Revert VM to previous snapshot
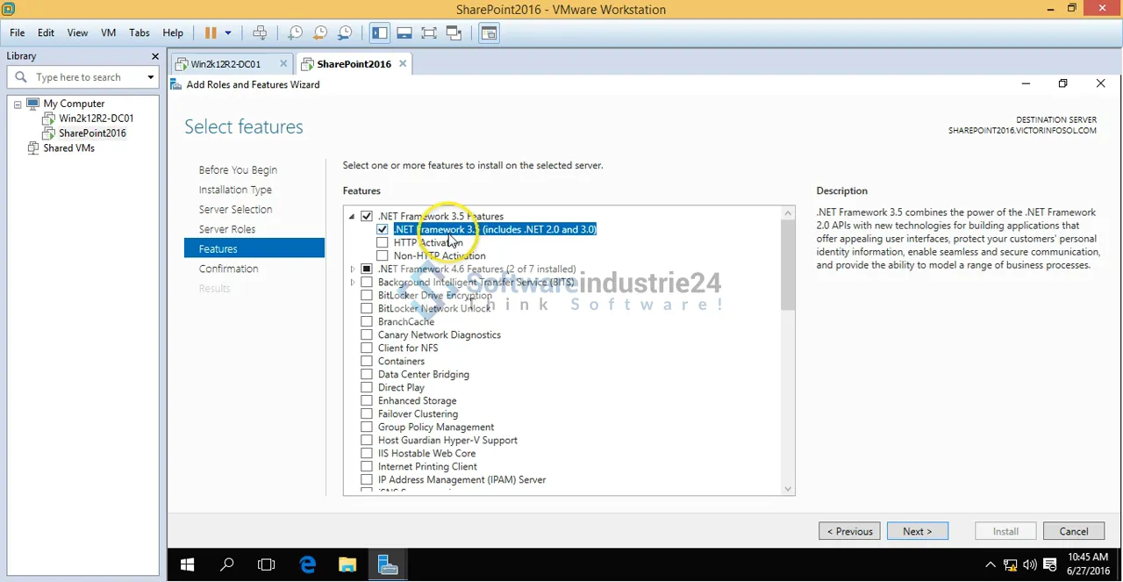This screenshot has height=582, width=1123. point(320,32)
